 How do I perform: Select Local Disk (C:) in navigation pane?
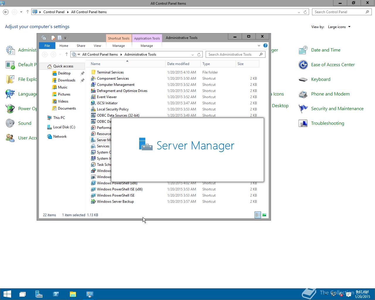tap(64, 127)
